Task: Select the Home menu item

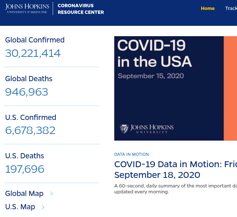Action: coord(207,8)
